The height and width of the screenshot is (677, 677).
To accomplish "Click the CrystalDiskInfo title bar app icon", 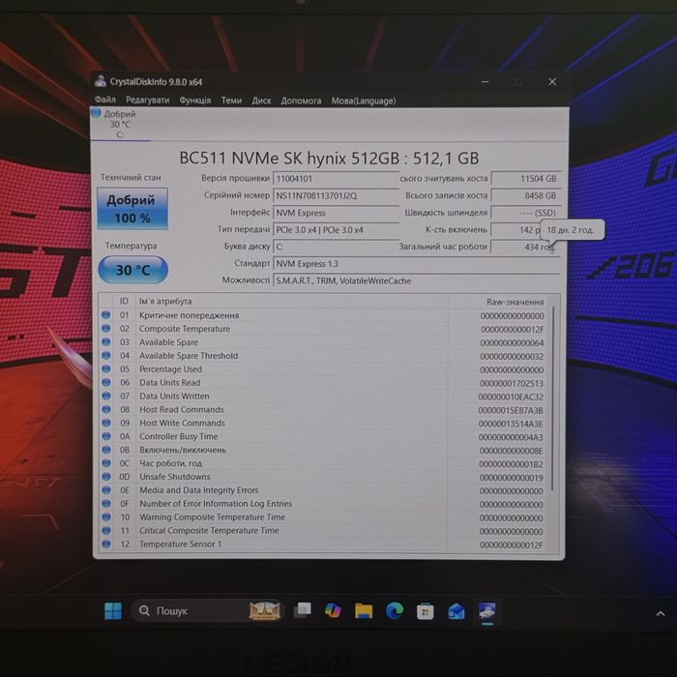I will [x=101, y=80].
